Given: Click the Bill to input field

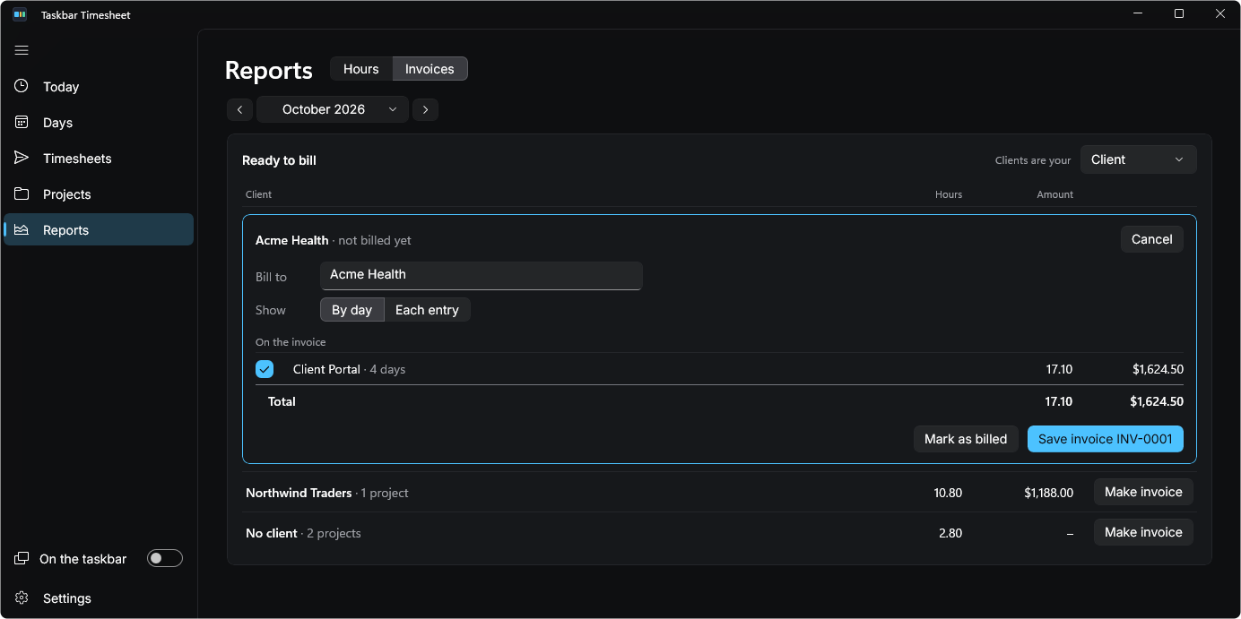Looking at the screenshot, I should pos(482,276).
